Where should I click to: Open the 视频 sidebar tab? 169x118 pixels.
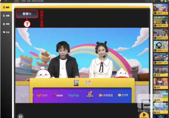(x=6, y=24)
